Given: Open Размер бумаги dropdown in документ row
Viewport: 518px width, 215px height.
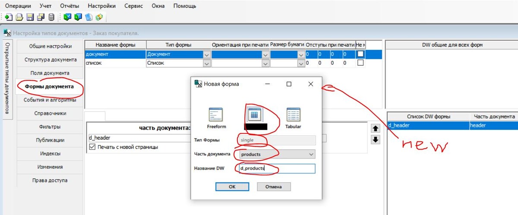Looking at the screenshot, I should [301, 54].
